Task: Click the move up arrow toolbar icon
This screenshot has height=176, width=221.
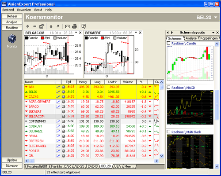Action: point(51,26)
